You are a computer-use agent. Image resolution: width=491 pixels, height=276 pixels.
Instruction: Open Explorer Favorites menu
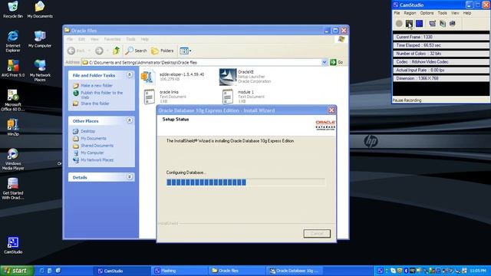coord(112,39)
